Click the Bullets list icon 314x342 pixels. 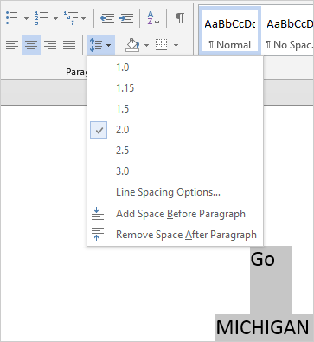(12, 18)
